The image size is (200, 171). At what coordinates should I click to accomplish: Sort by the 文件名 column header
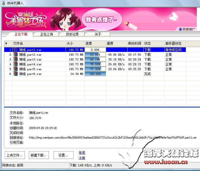[39, 44]
